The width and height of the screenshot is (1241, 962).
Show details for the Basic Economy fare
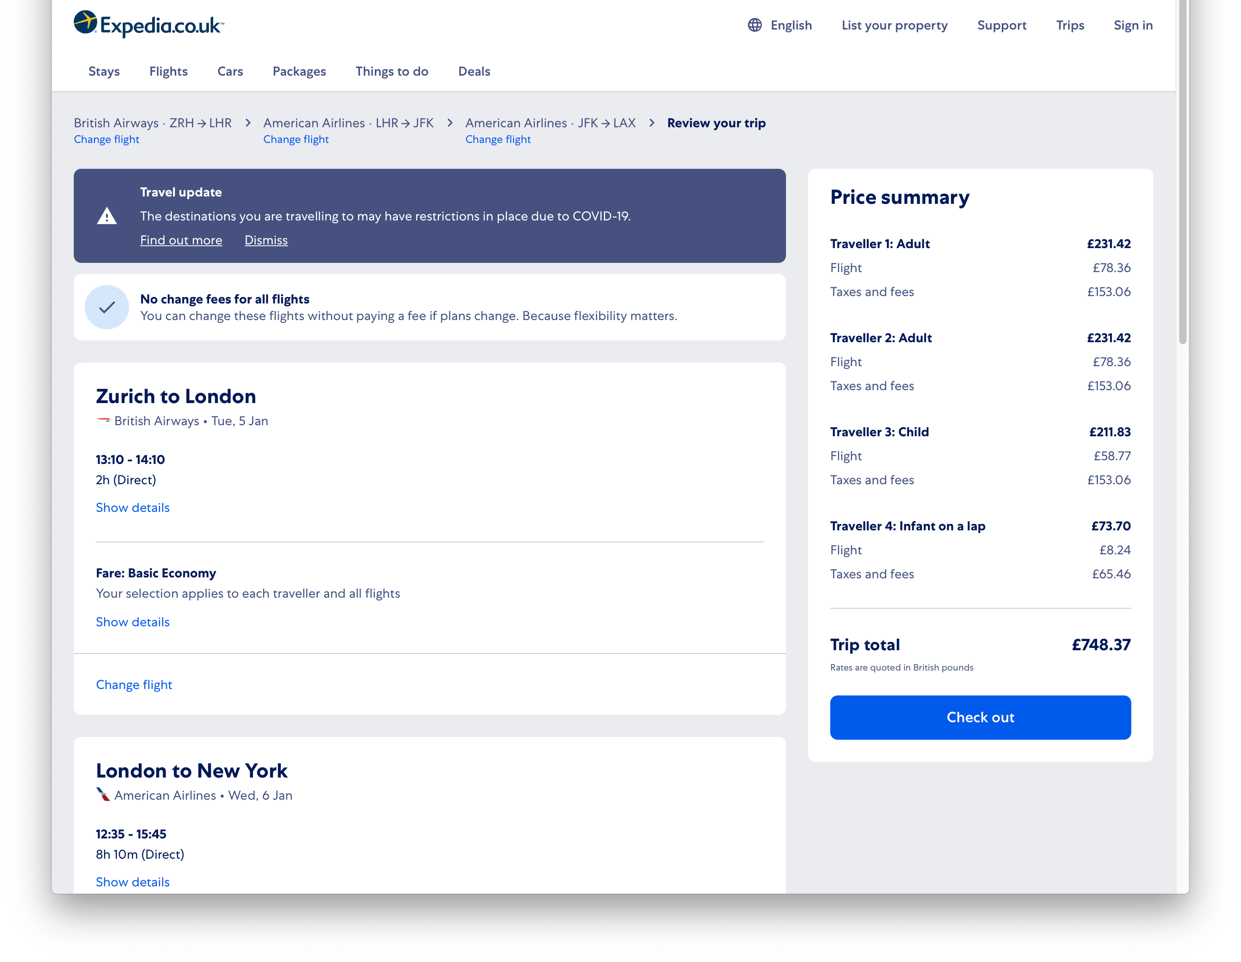pos(132,622)
